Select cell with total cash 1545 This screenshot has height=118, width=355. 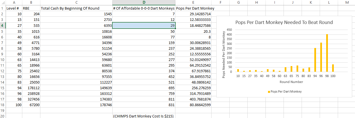click(x=76, y=14)
